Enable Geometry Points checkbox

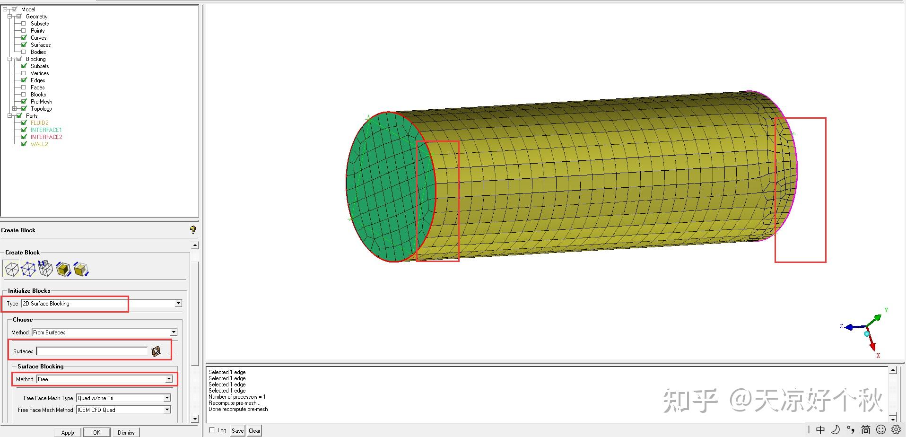(24, 31)
